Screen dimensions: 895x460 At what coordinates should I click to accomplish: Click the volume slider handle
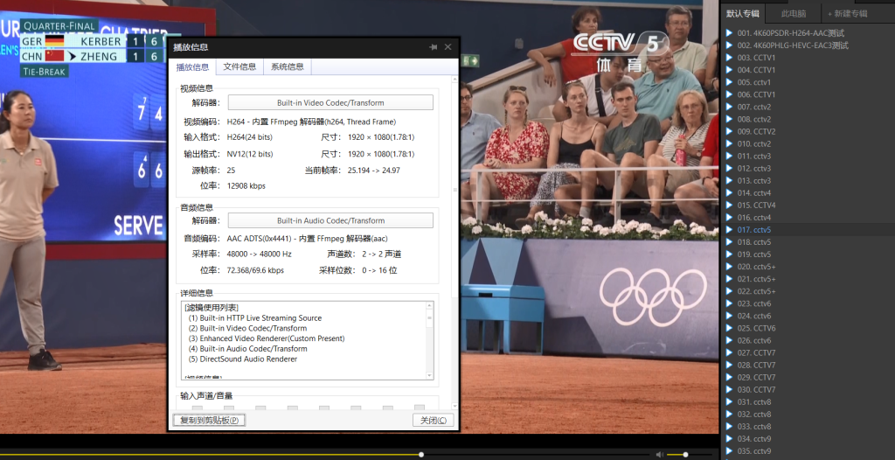pos(685,454)
